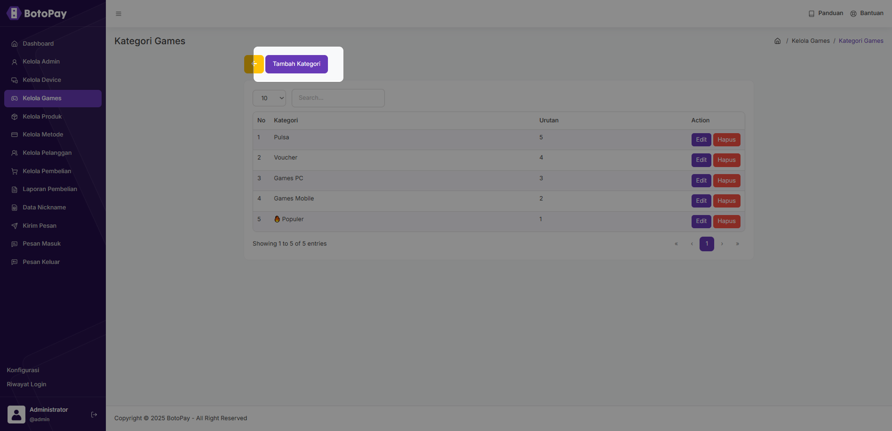The image size is (892, 431).
Task: Go to last page double-chevron
Action: click(x=737, y=244)
